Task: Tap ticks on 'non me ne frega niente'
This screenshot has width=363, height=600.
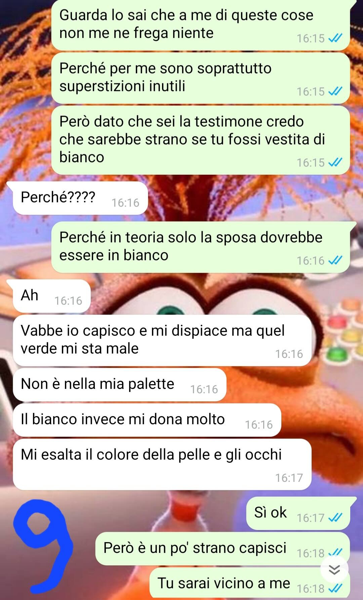Action: click(x=335, y=38)
